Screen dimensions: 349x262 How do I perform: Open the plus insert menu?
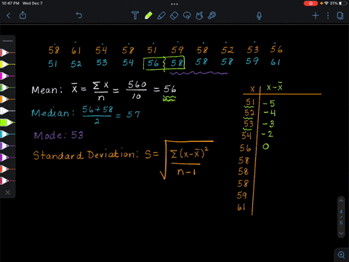tap(316, 15)
